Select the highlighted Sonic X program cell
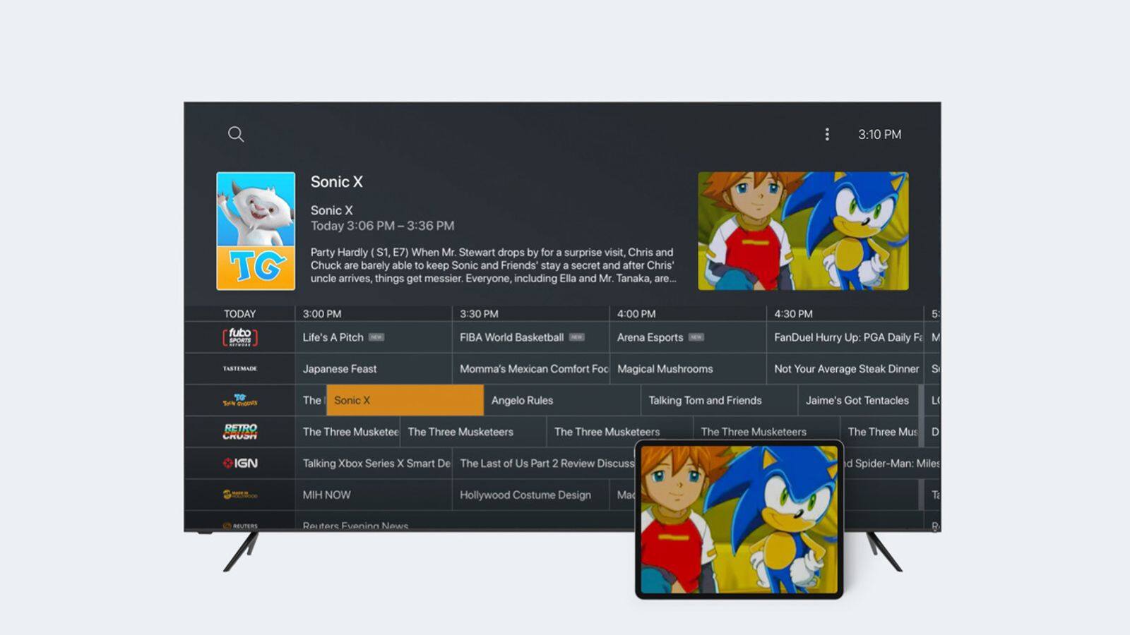The image size is (1130, 635). (x=405, y=400)
